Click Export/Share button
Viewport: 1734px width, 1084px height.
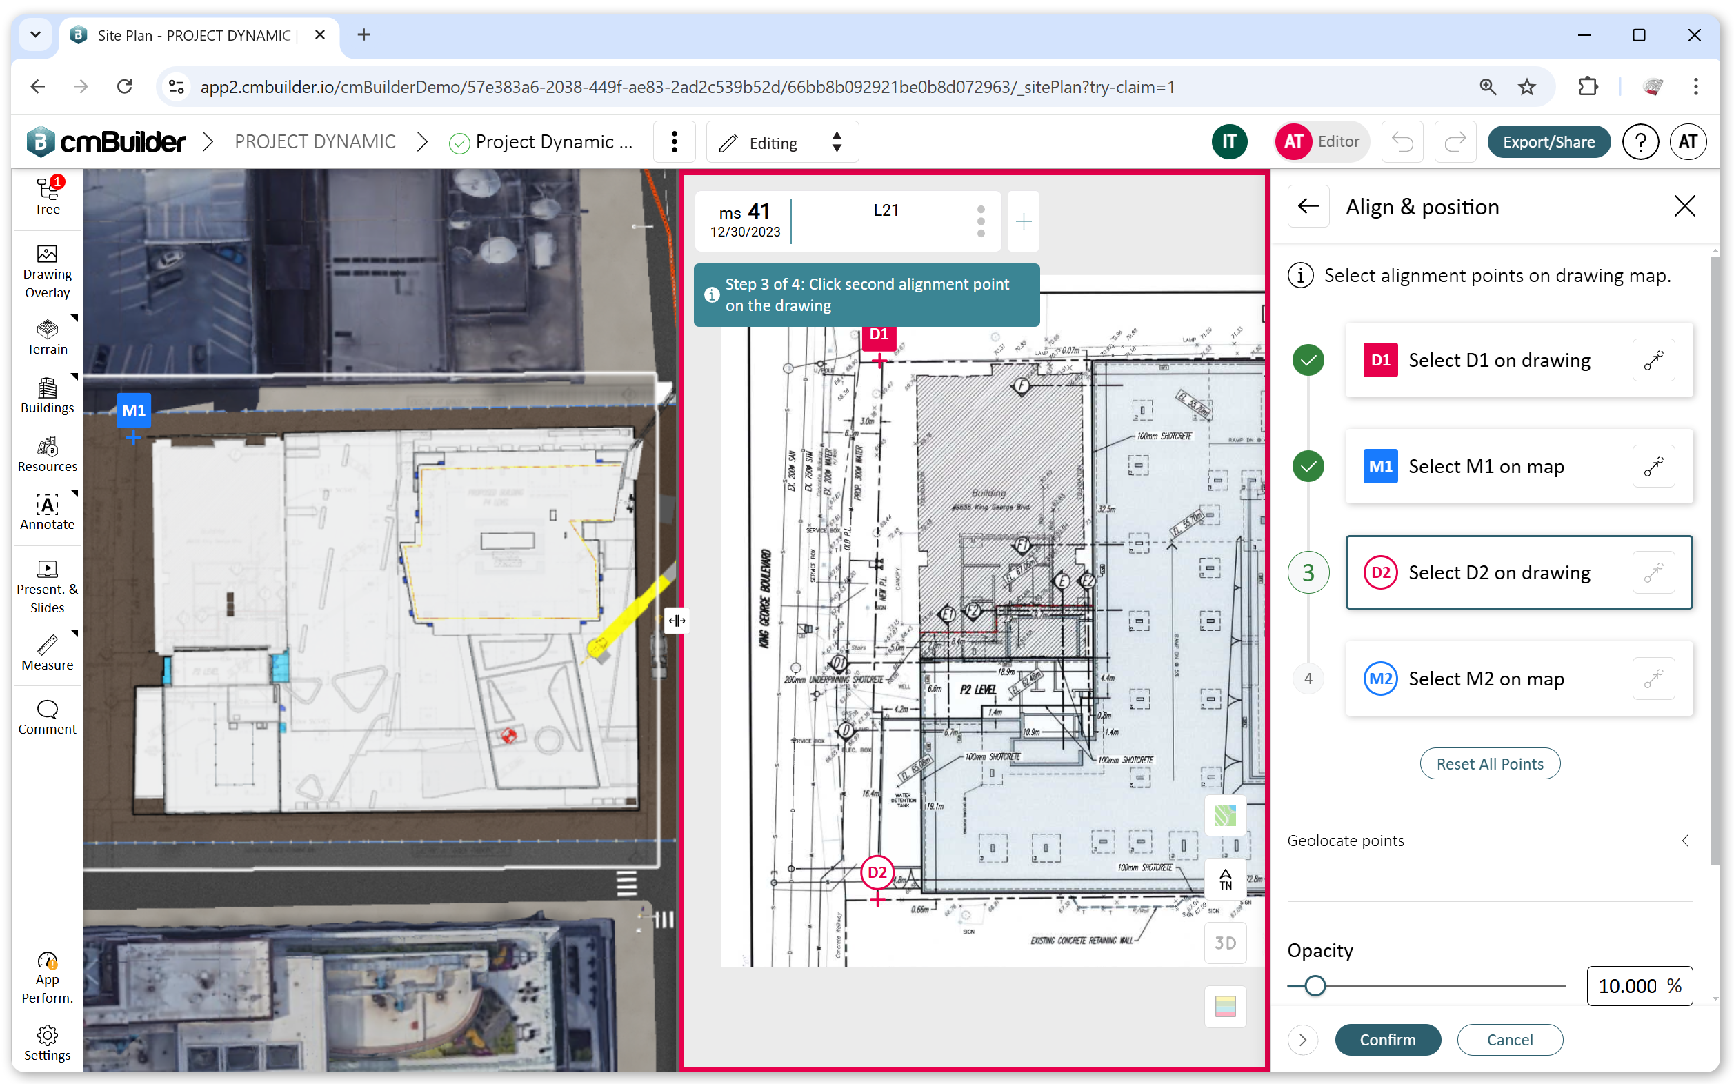click(x=1548, y=142)
